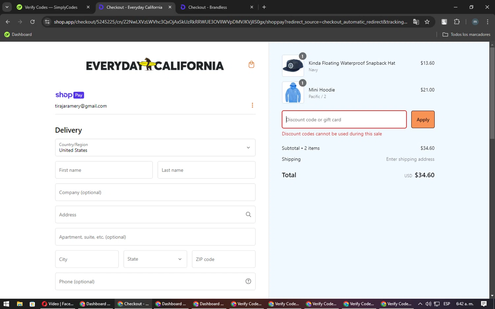
Task: Expand the Country/Region dropdown
Action: tap(155, 148)
